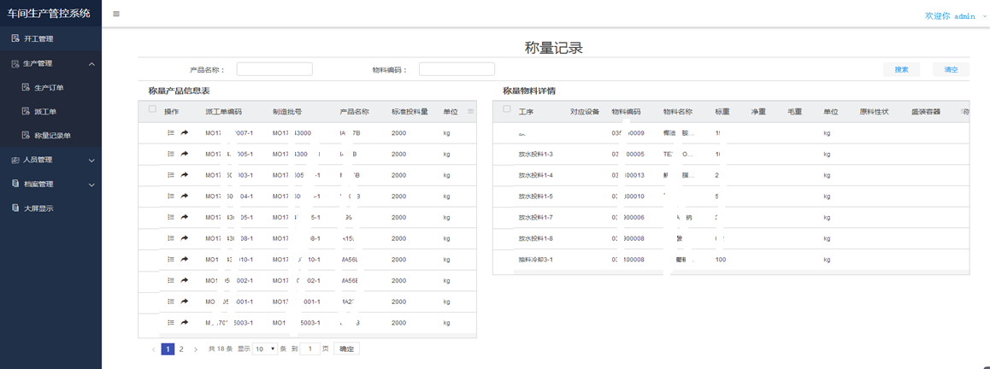Select 派工单 in the sidebar

click(46, 111)
